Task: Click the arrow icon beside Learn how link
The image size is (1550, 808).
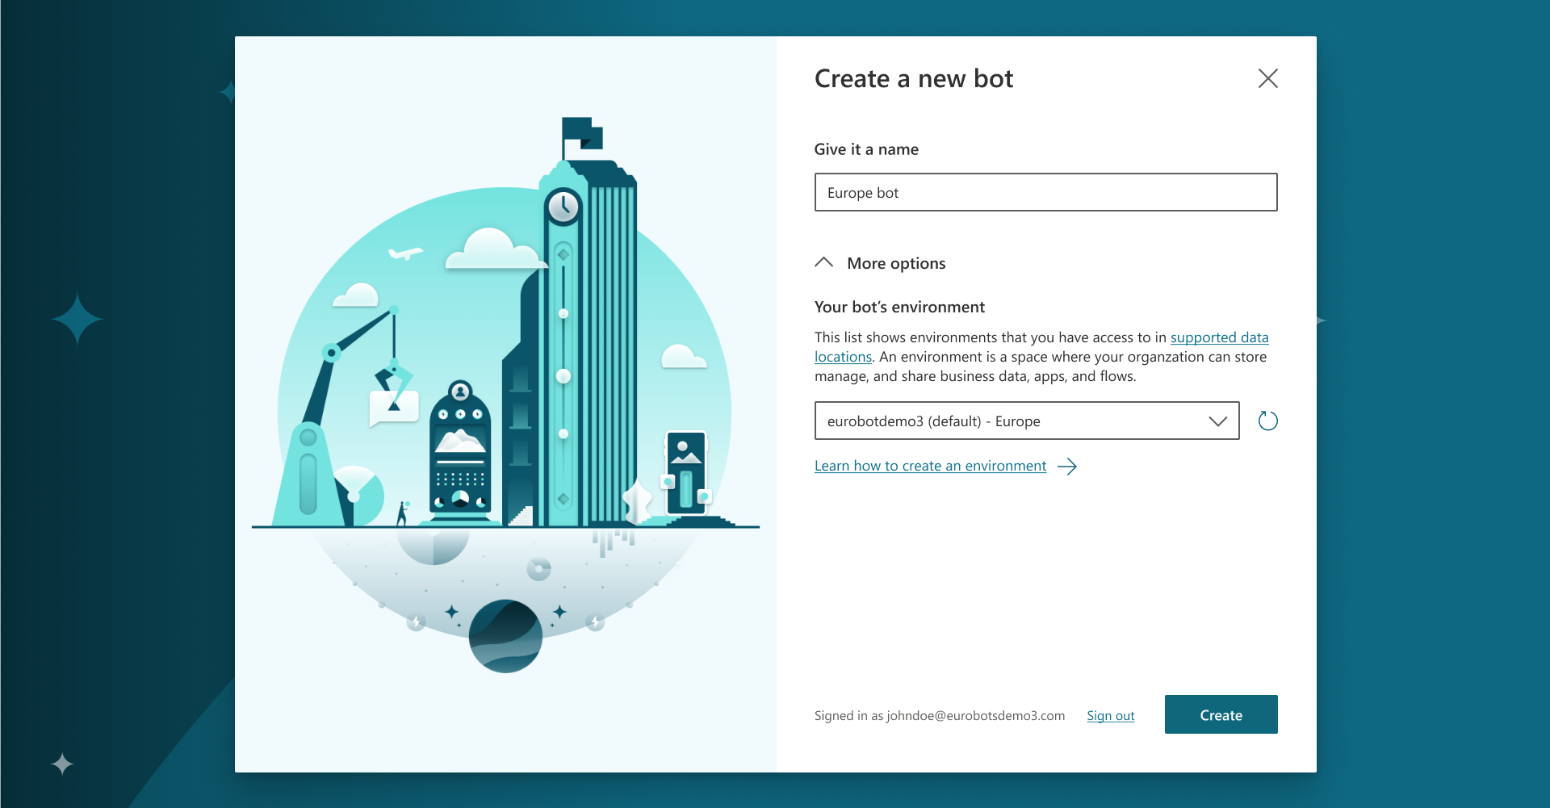Action: (1067, 467)
